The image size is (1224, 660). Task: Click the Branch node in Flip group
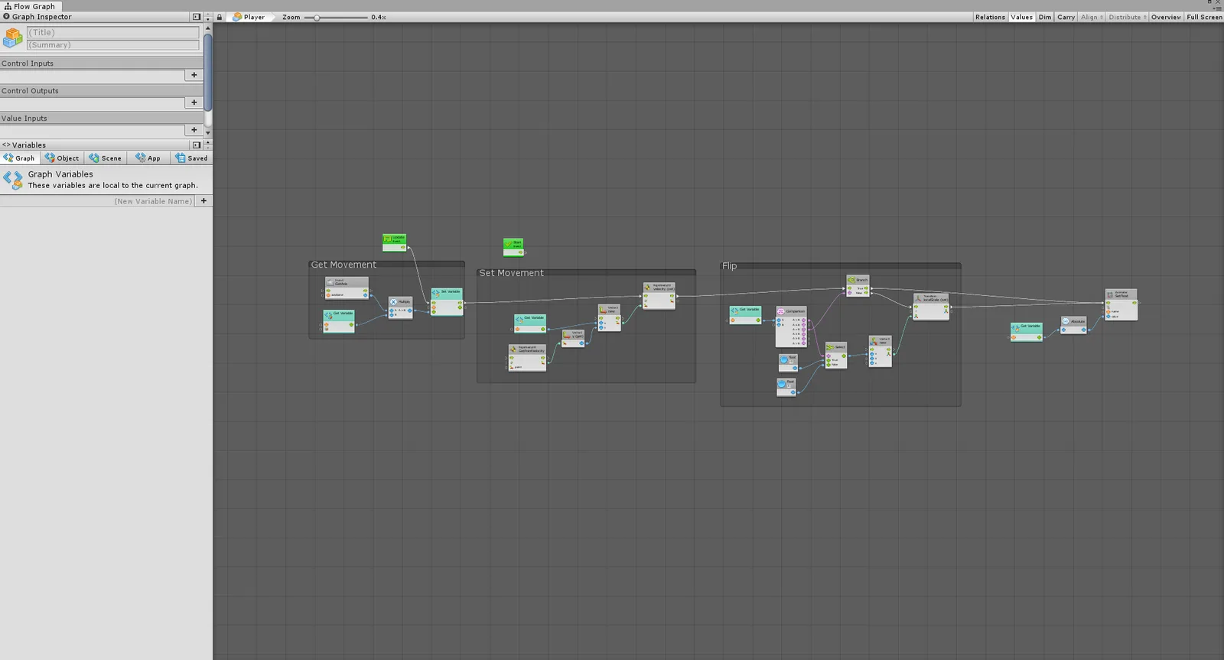click(x=858, y=285)
